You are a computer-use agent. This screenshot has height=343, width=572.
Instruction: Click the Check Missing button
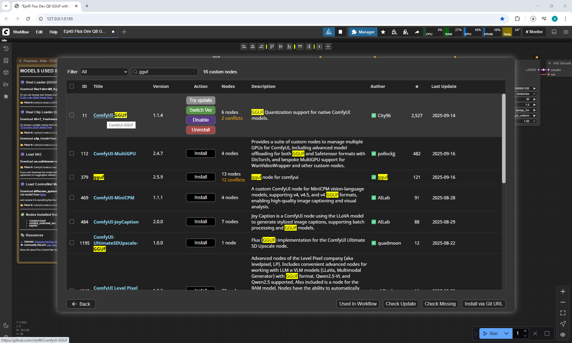pyautogui.click(x=440, y=304)
